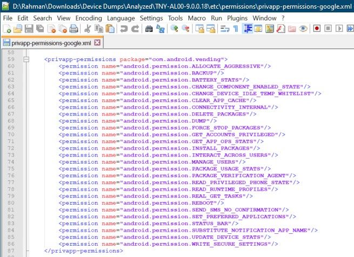Click the SEND_SMS_NO_CONFIRMATION permission text
Viewport: 354px width, 257px height.
[235, 209]
